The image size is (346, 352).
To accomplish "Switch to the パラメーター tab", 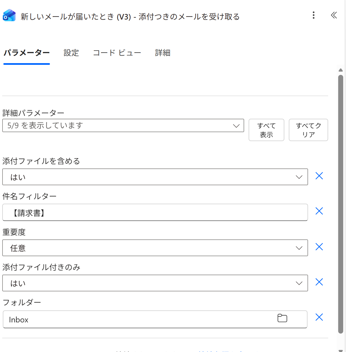I will pos(27,53).
